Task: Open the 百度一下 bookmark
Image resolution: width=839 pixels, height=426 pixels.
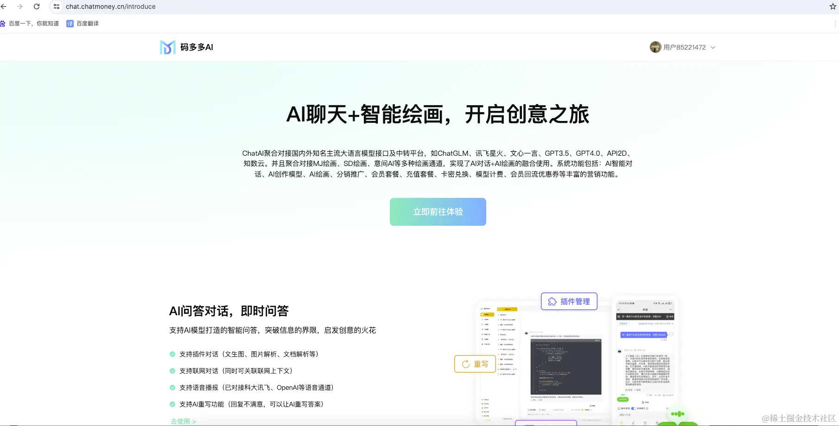Action: click(x=30, y=24)
